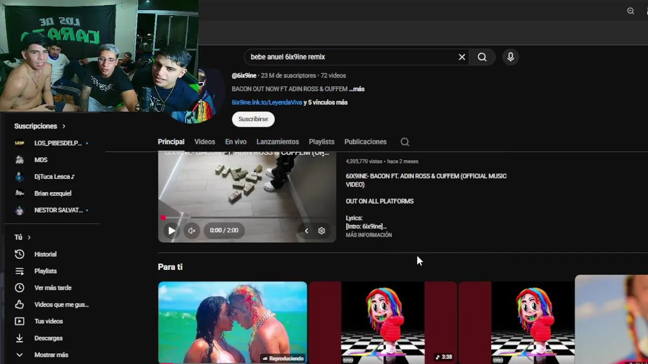
Task: Expand sidebar with 'Mostrar más'
Action: pyautogui.click(x=51, y=355)
